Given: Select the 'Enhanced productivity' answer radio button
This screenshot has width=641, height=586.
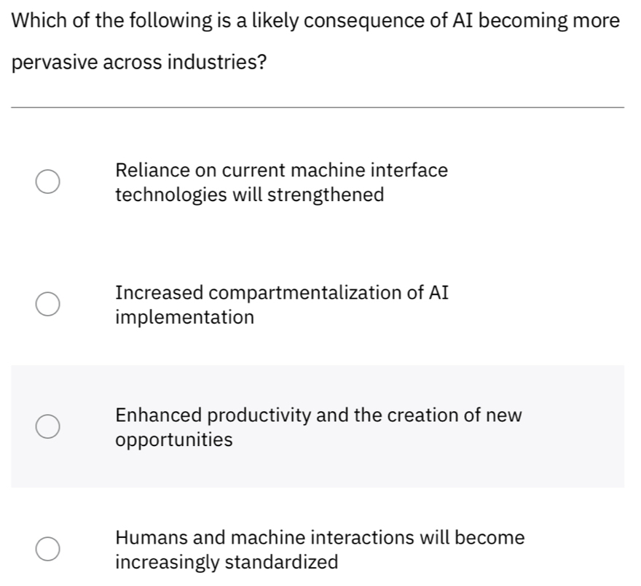Looking at the screenshot, I should click(47, 426).
